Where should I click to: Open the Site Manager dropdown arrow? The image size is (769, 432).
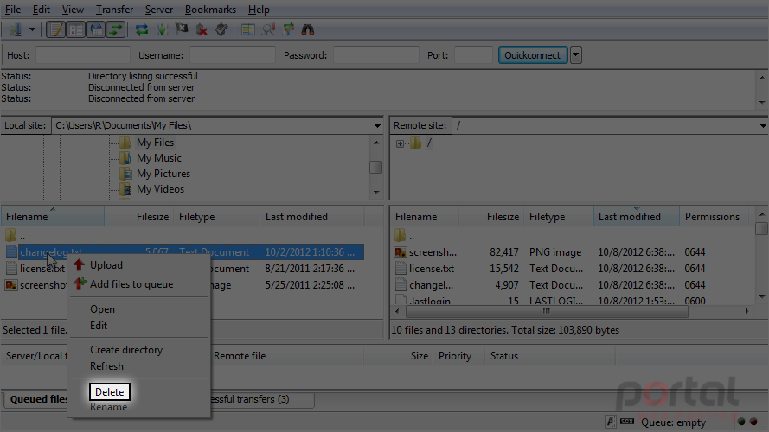pyautogui.click(x=32, y=30)
